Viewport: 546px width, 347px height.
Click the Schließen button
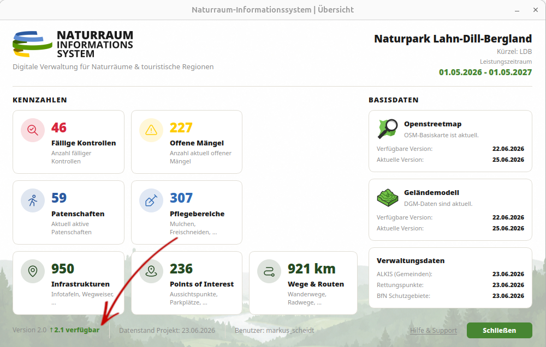tap(500, 330)
